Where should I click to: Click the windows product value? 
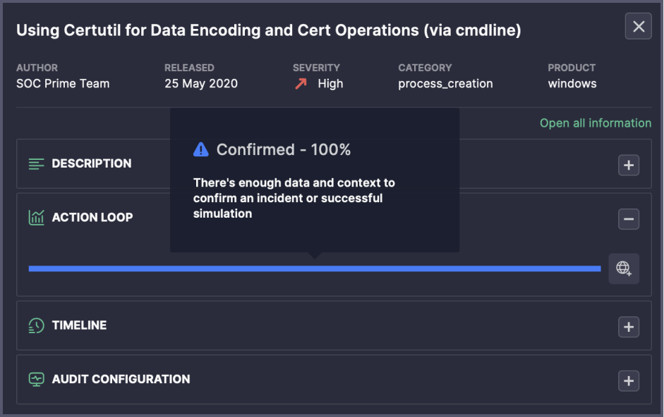click(572, 84)
